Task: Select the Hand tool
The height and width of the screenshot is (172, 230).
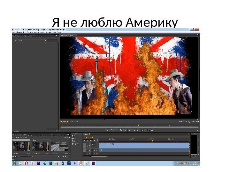Action: [75, 144]
